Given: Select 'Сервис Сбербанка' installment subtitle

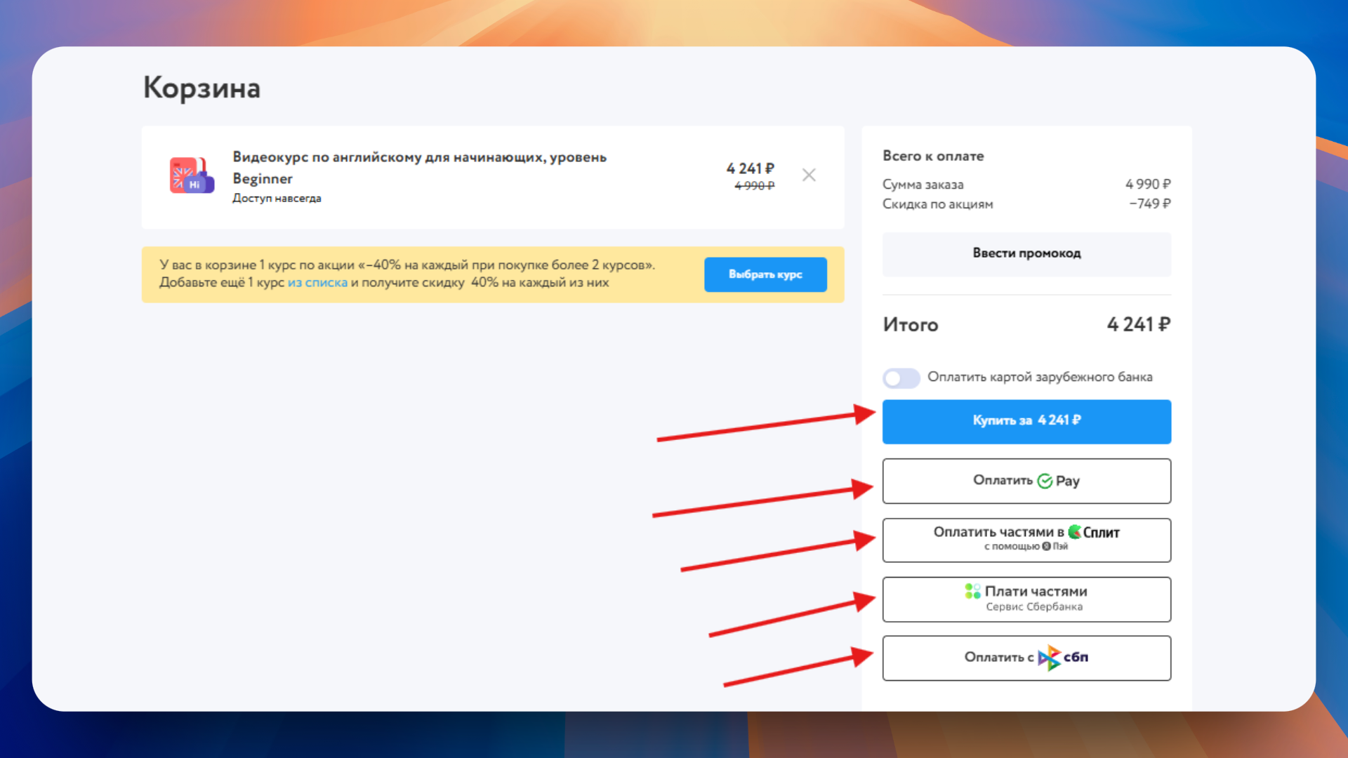Looking at the screenshot, I should tap(1033, 607).
